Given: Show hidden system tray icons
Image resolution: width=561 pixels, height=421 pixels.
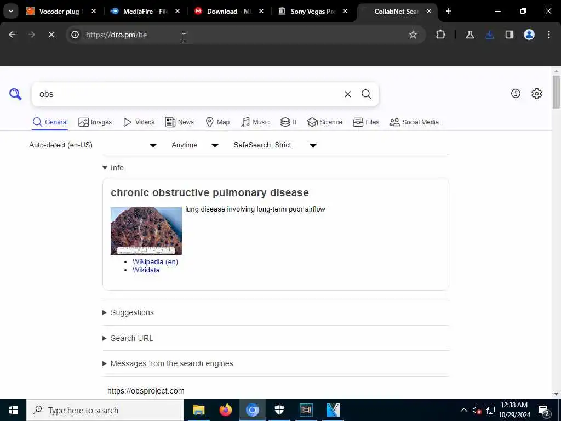Looking at the screenshot, I should pyautogui.click(x=463, y=410).
